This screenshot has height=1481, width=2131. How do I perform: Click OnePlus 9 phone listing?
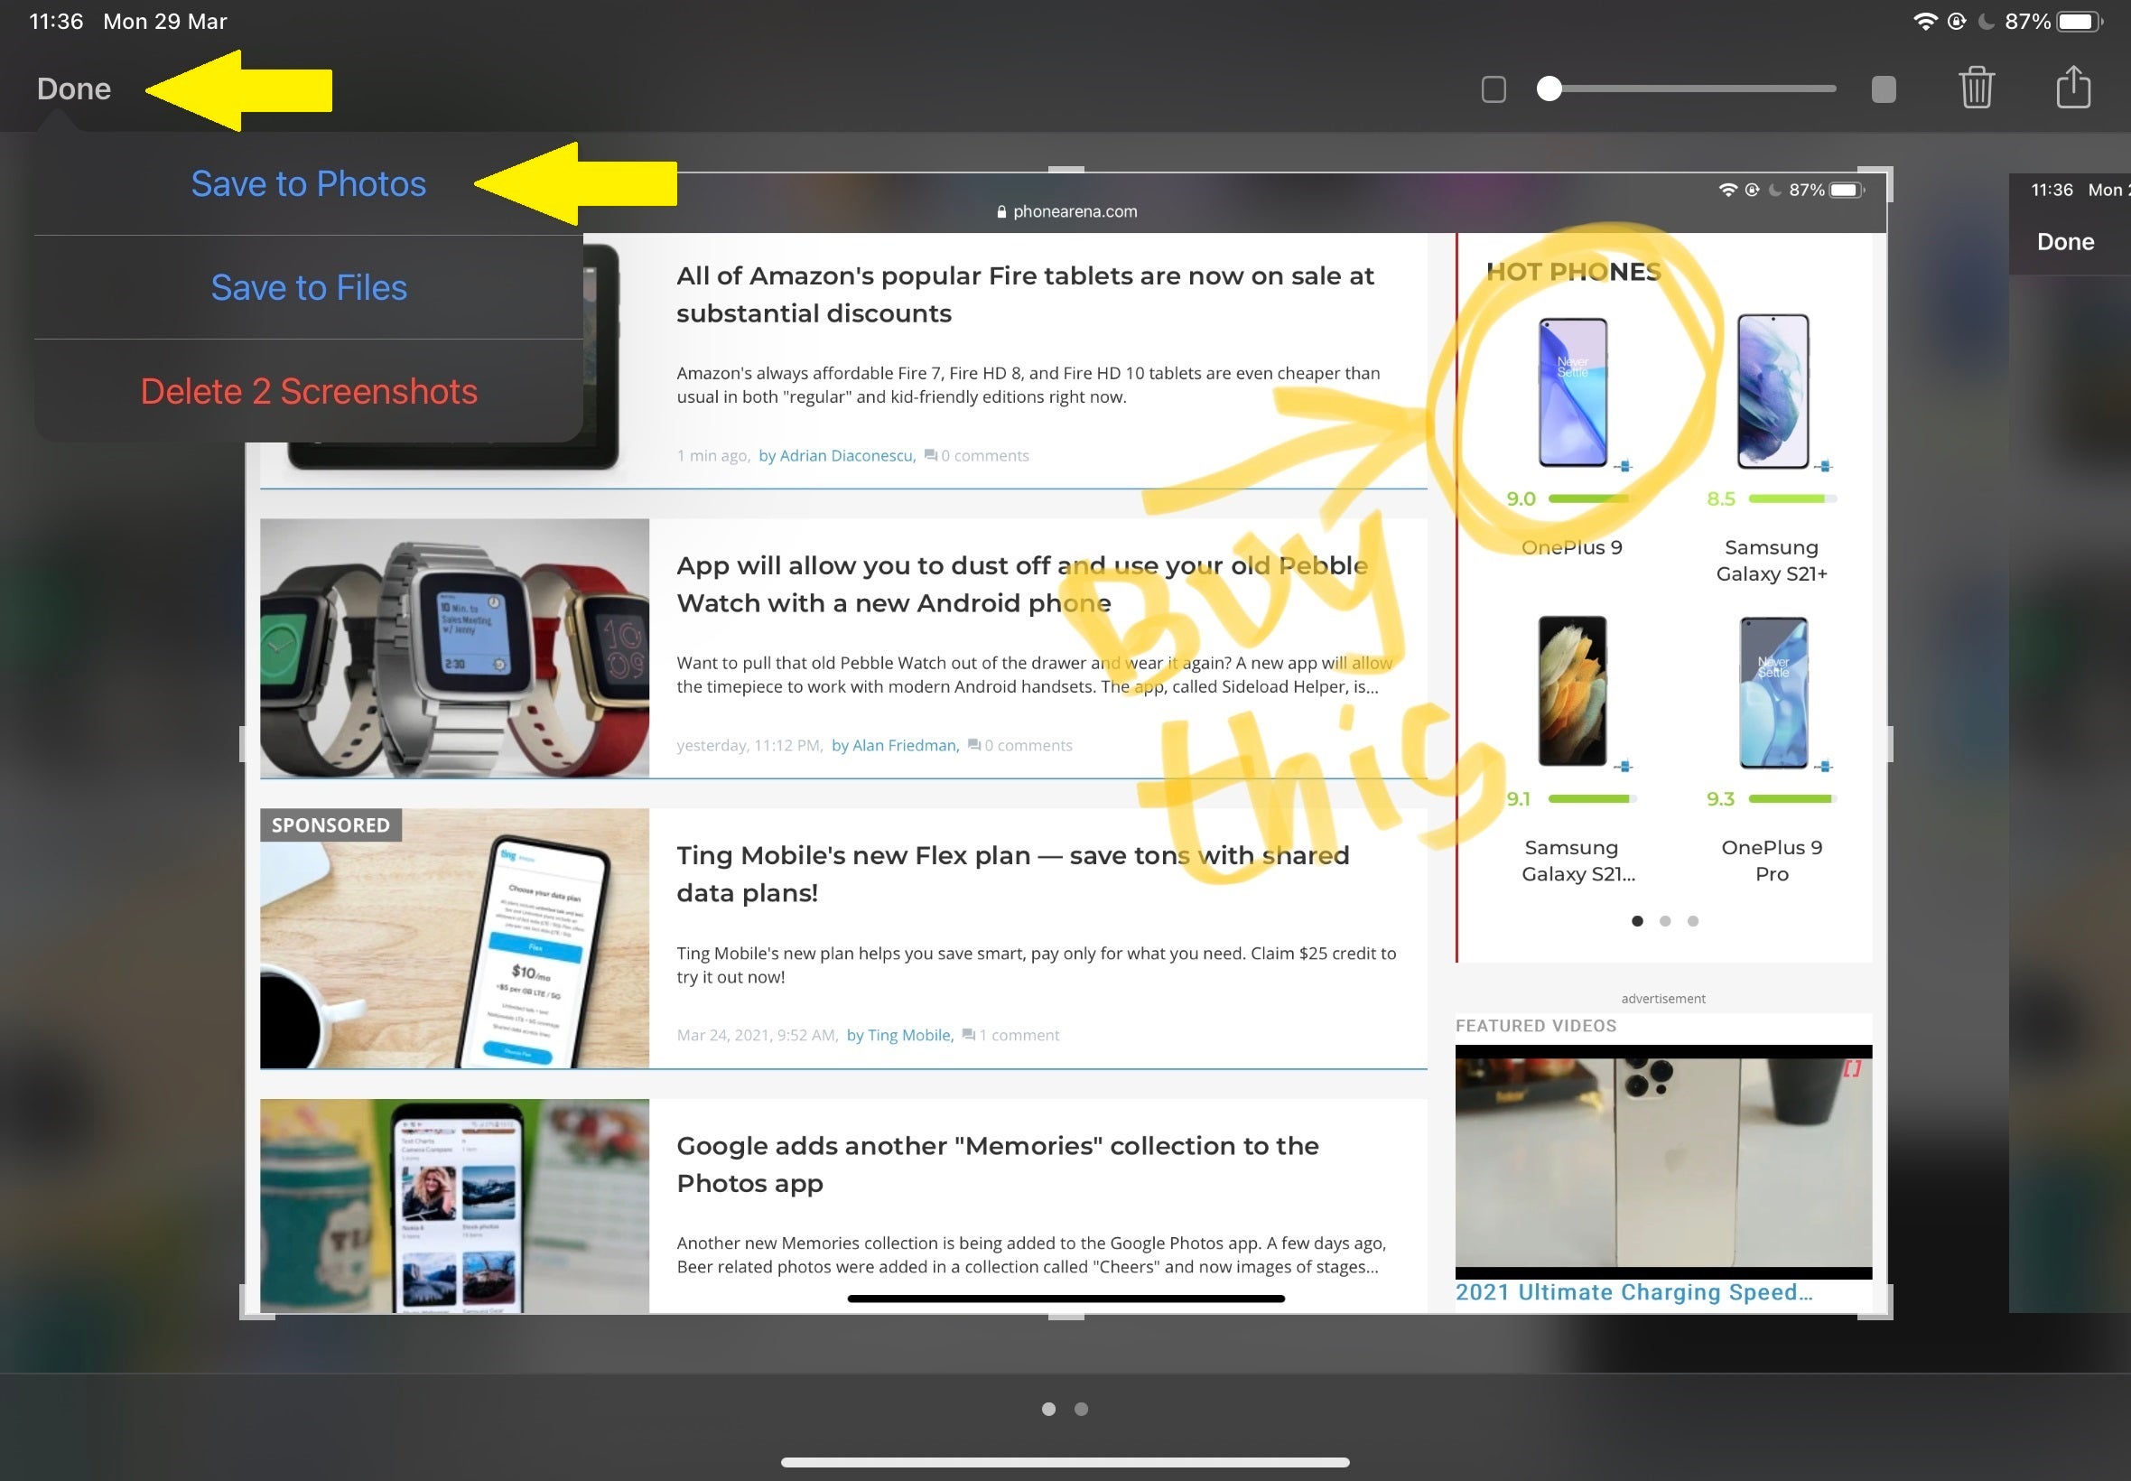click(1569, 431)
